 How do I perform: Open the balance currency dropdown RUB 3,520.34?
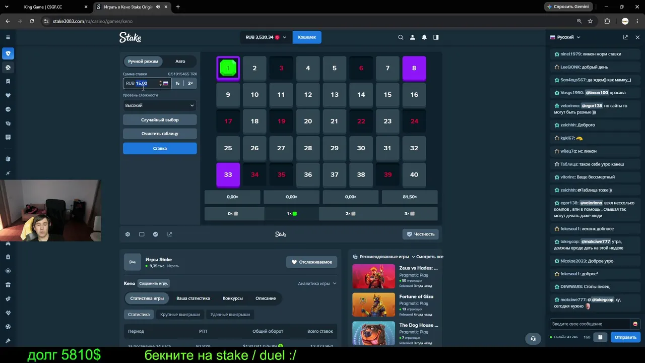[x=266, y=37]
